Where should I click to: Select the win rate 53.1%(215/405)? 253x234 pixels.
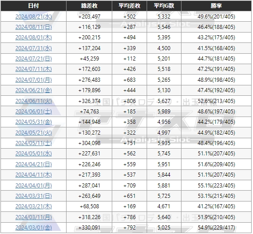point(216,196)
